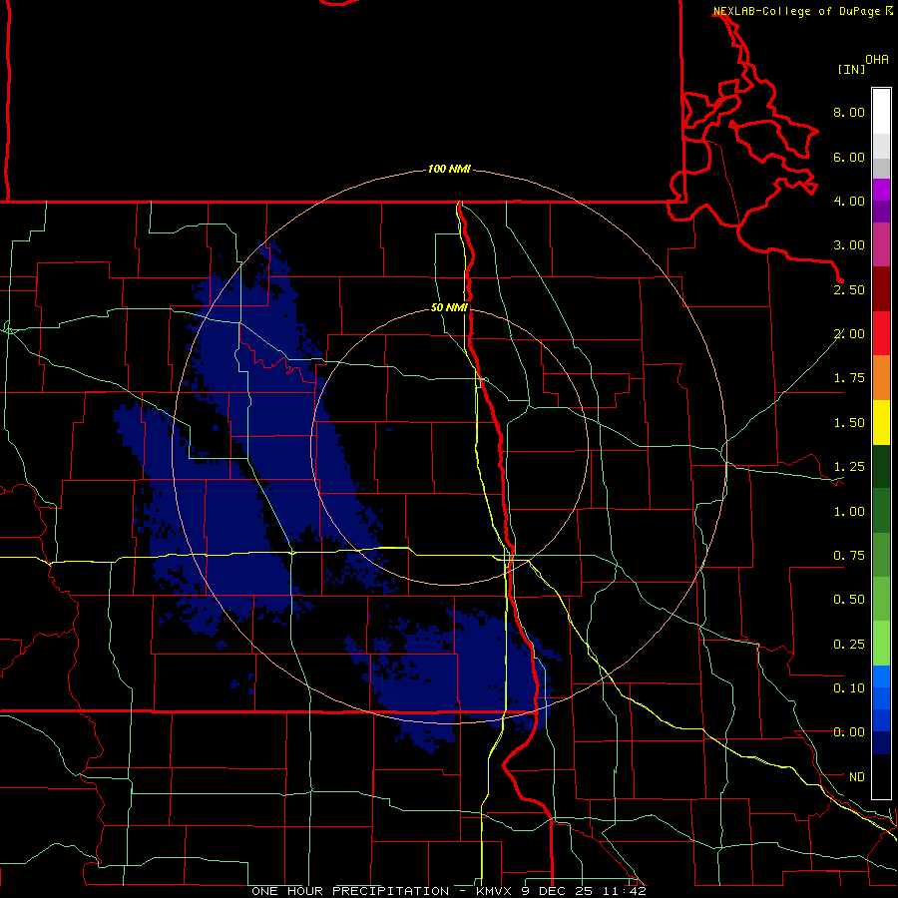Click the light green swatch beside 0.25

pos(881,644)
